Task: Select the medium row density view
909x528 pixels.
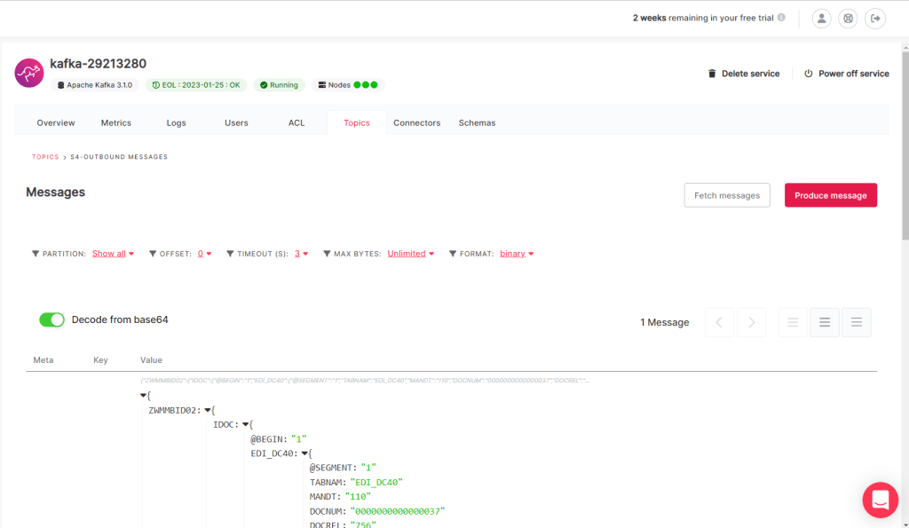Action: pos(825,322)
